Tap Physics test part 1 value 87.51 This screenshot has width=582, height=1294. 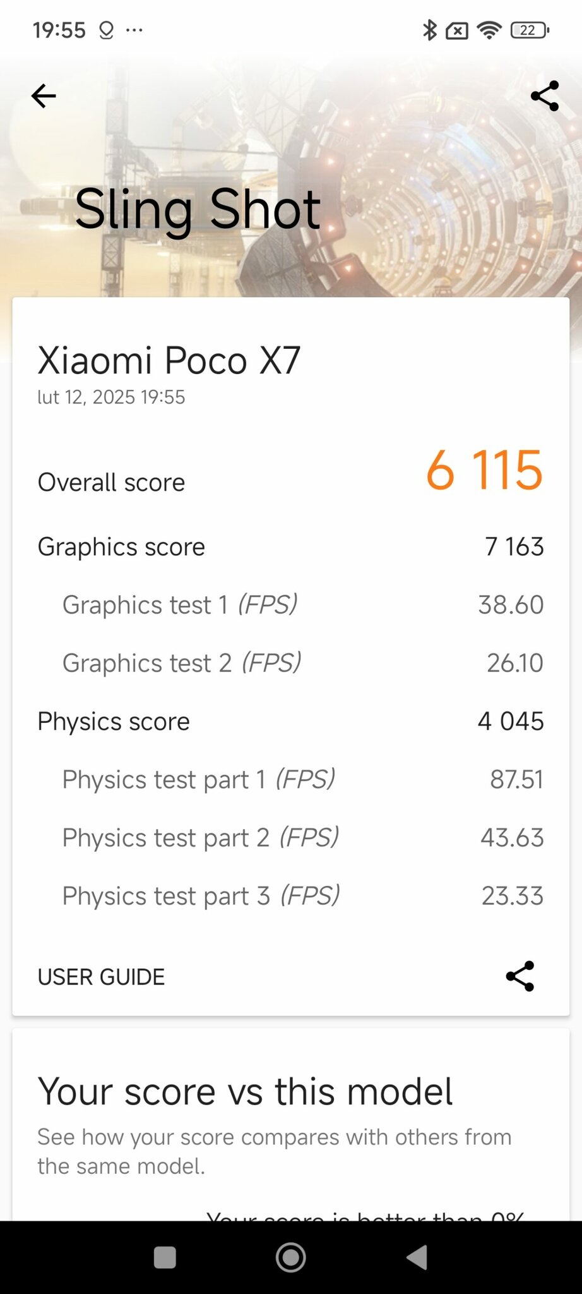coord(516,779)
